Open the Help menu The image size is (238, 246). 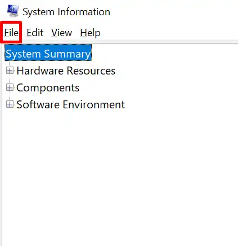coord(90,33)
